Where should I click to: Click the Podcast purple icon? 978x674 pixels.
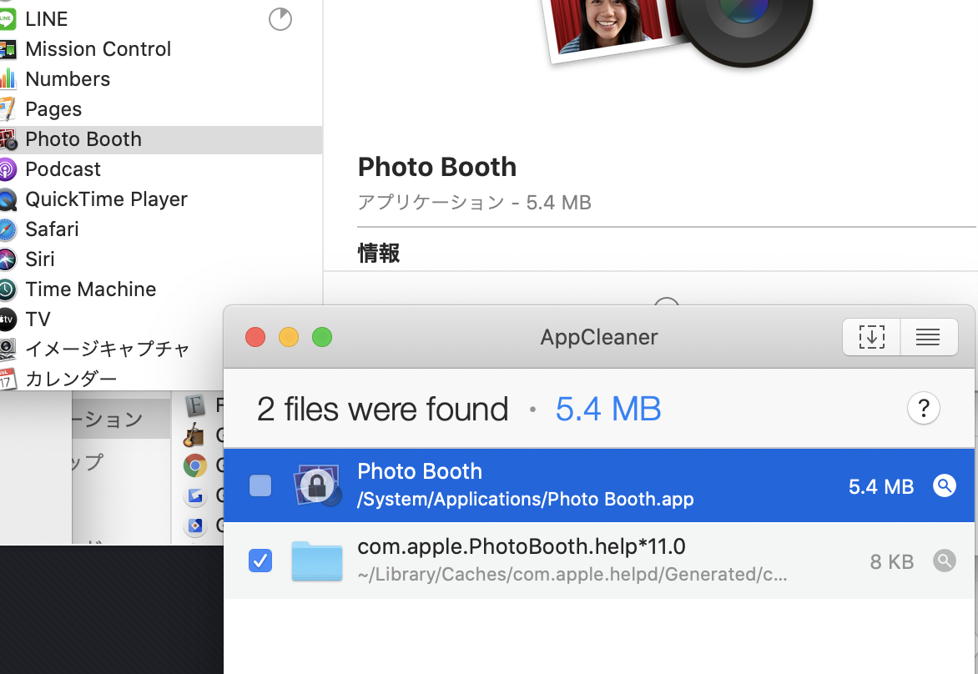pyautogui.click(x=7, y=169)
